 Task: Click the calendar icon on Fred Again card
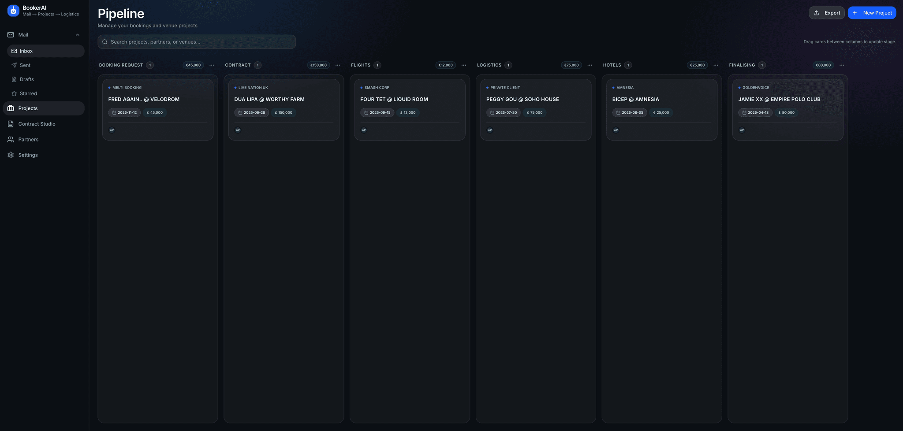click(113, 112)
